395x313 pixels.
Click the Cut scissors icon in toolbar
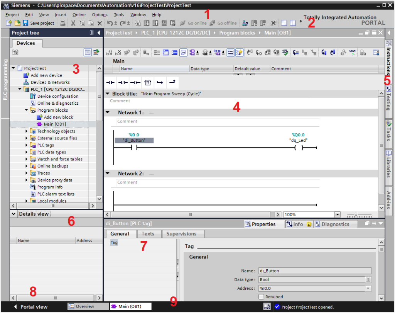pos(73,23)
